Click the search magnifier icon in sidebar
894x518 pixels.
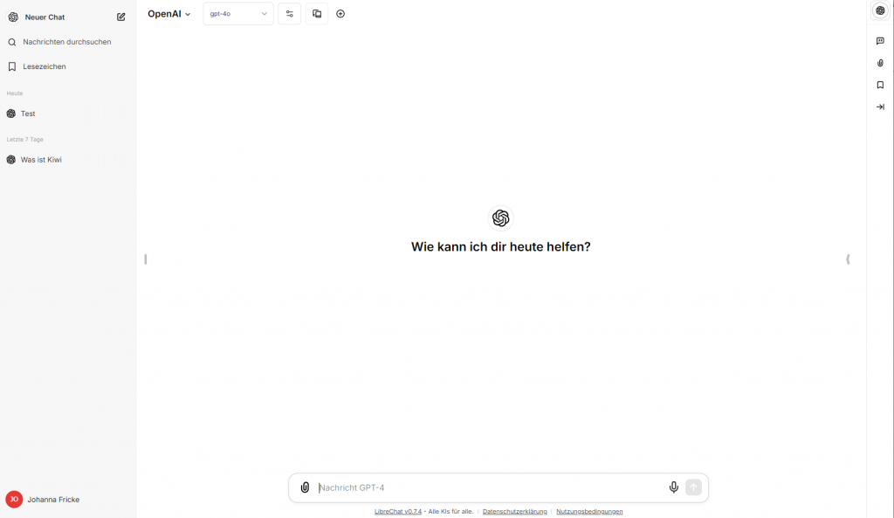point(12,42)
